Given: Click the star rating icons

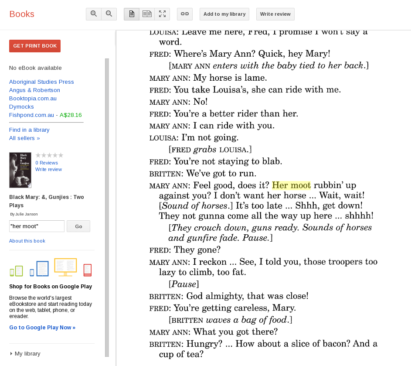Looking at the screenshot, I should tap(49, 155).
